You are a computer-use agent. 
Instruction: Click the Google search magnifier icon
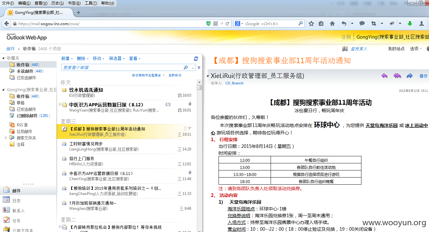click(300, 24)
